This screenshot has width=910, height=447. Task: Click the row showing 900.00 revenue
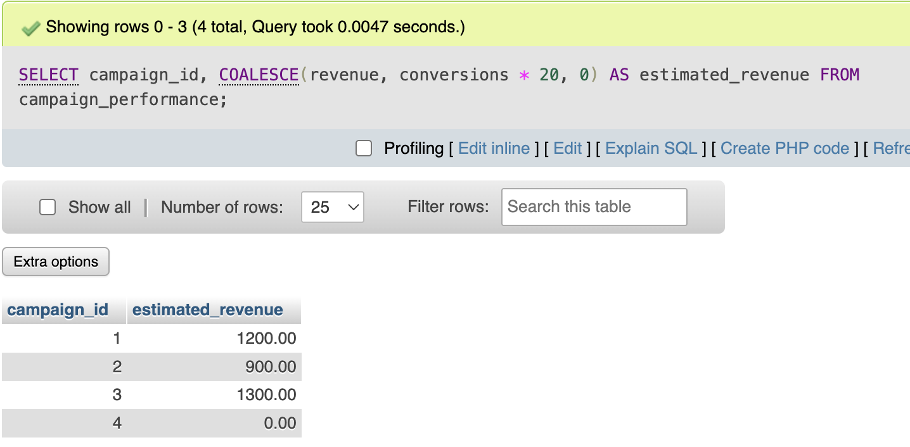click(152, 366)
